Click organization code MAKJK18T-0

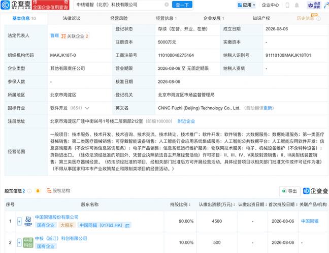pyautogui.click(x=63, y=55)
